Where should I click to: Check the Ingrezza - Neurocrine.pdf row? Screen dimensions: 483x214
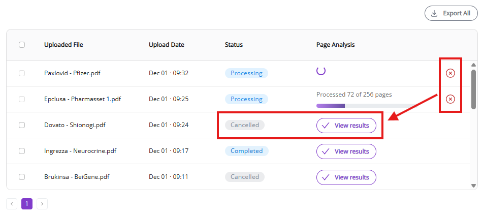click(x=22, y=151)
